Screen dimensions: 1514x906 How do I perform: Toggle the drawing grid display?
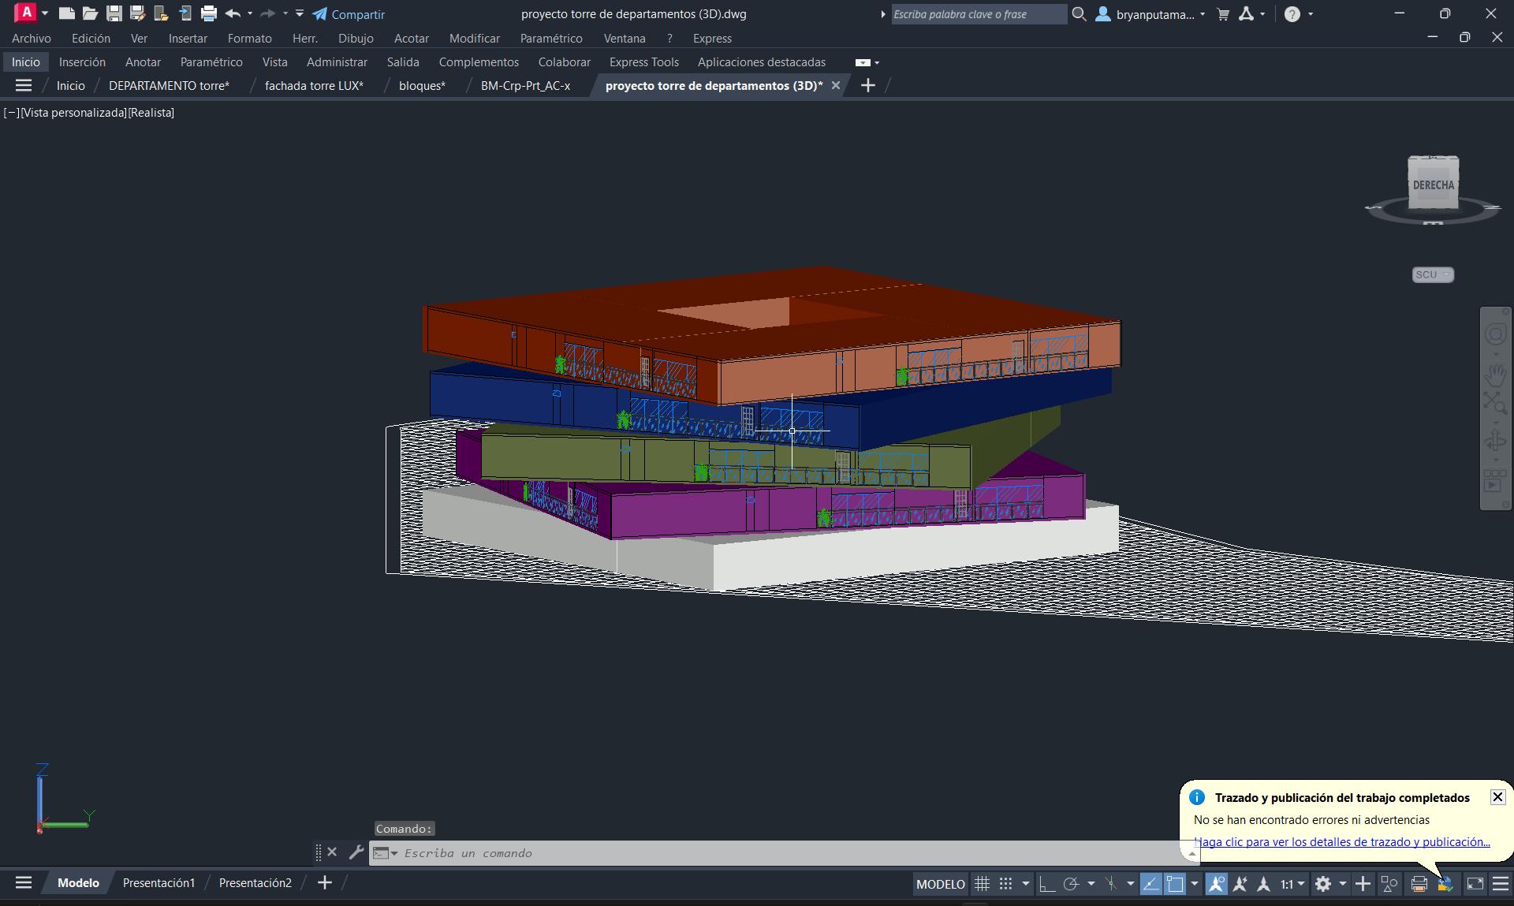(x=982, y=884)
